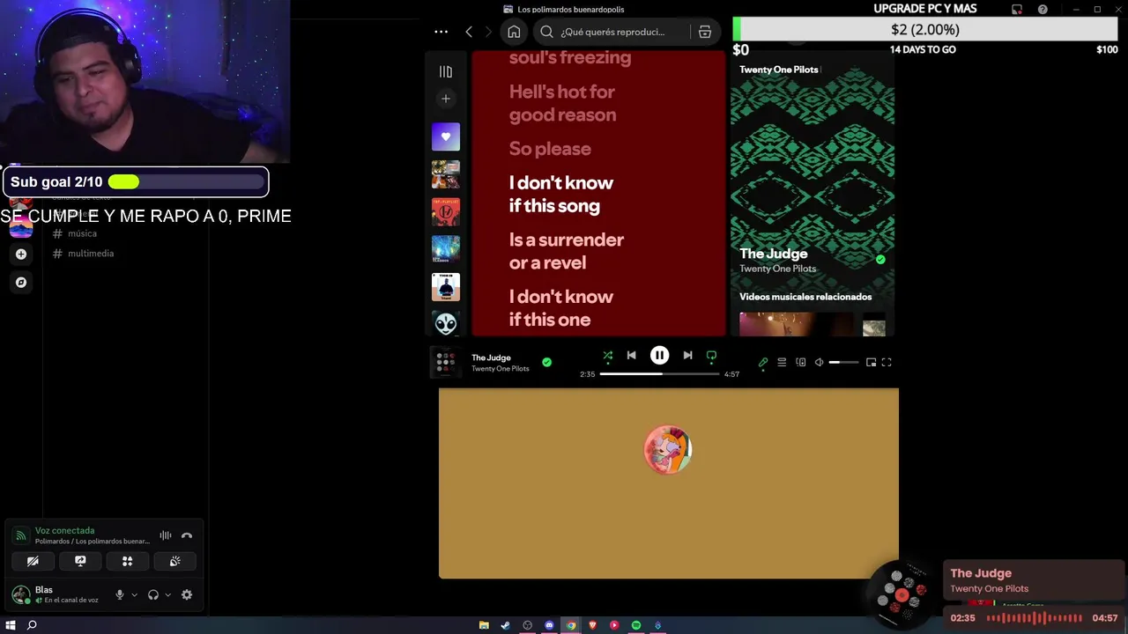The height and width of the screenshot is (634, 1128).
Task: Start a Discord activity
Action: 128,561
